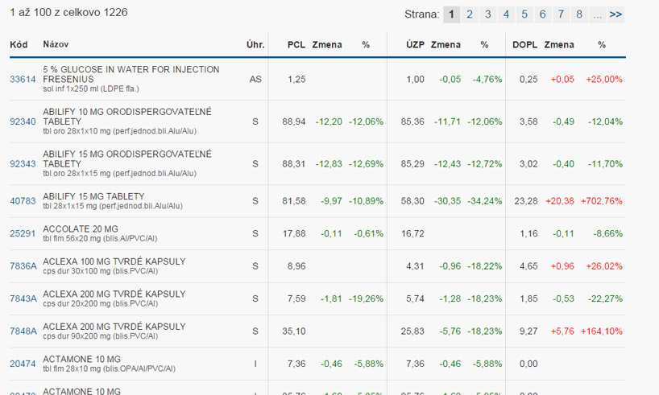
Task: Click the PCL value 88,31
Action: (x=294, y=164)
